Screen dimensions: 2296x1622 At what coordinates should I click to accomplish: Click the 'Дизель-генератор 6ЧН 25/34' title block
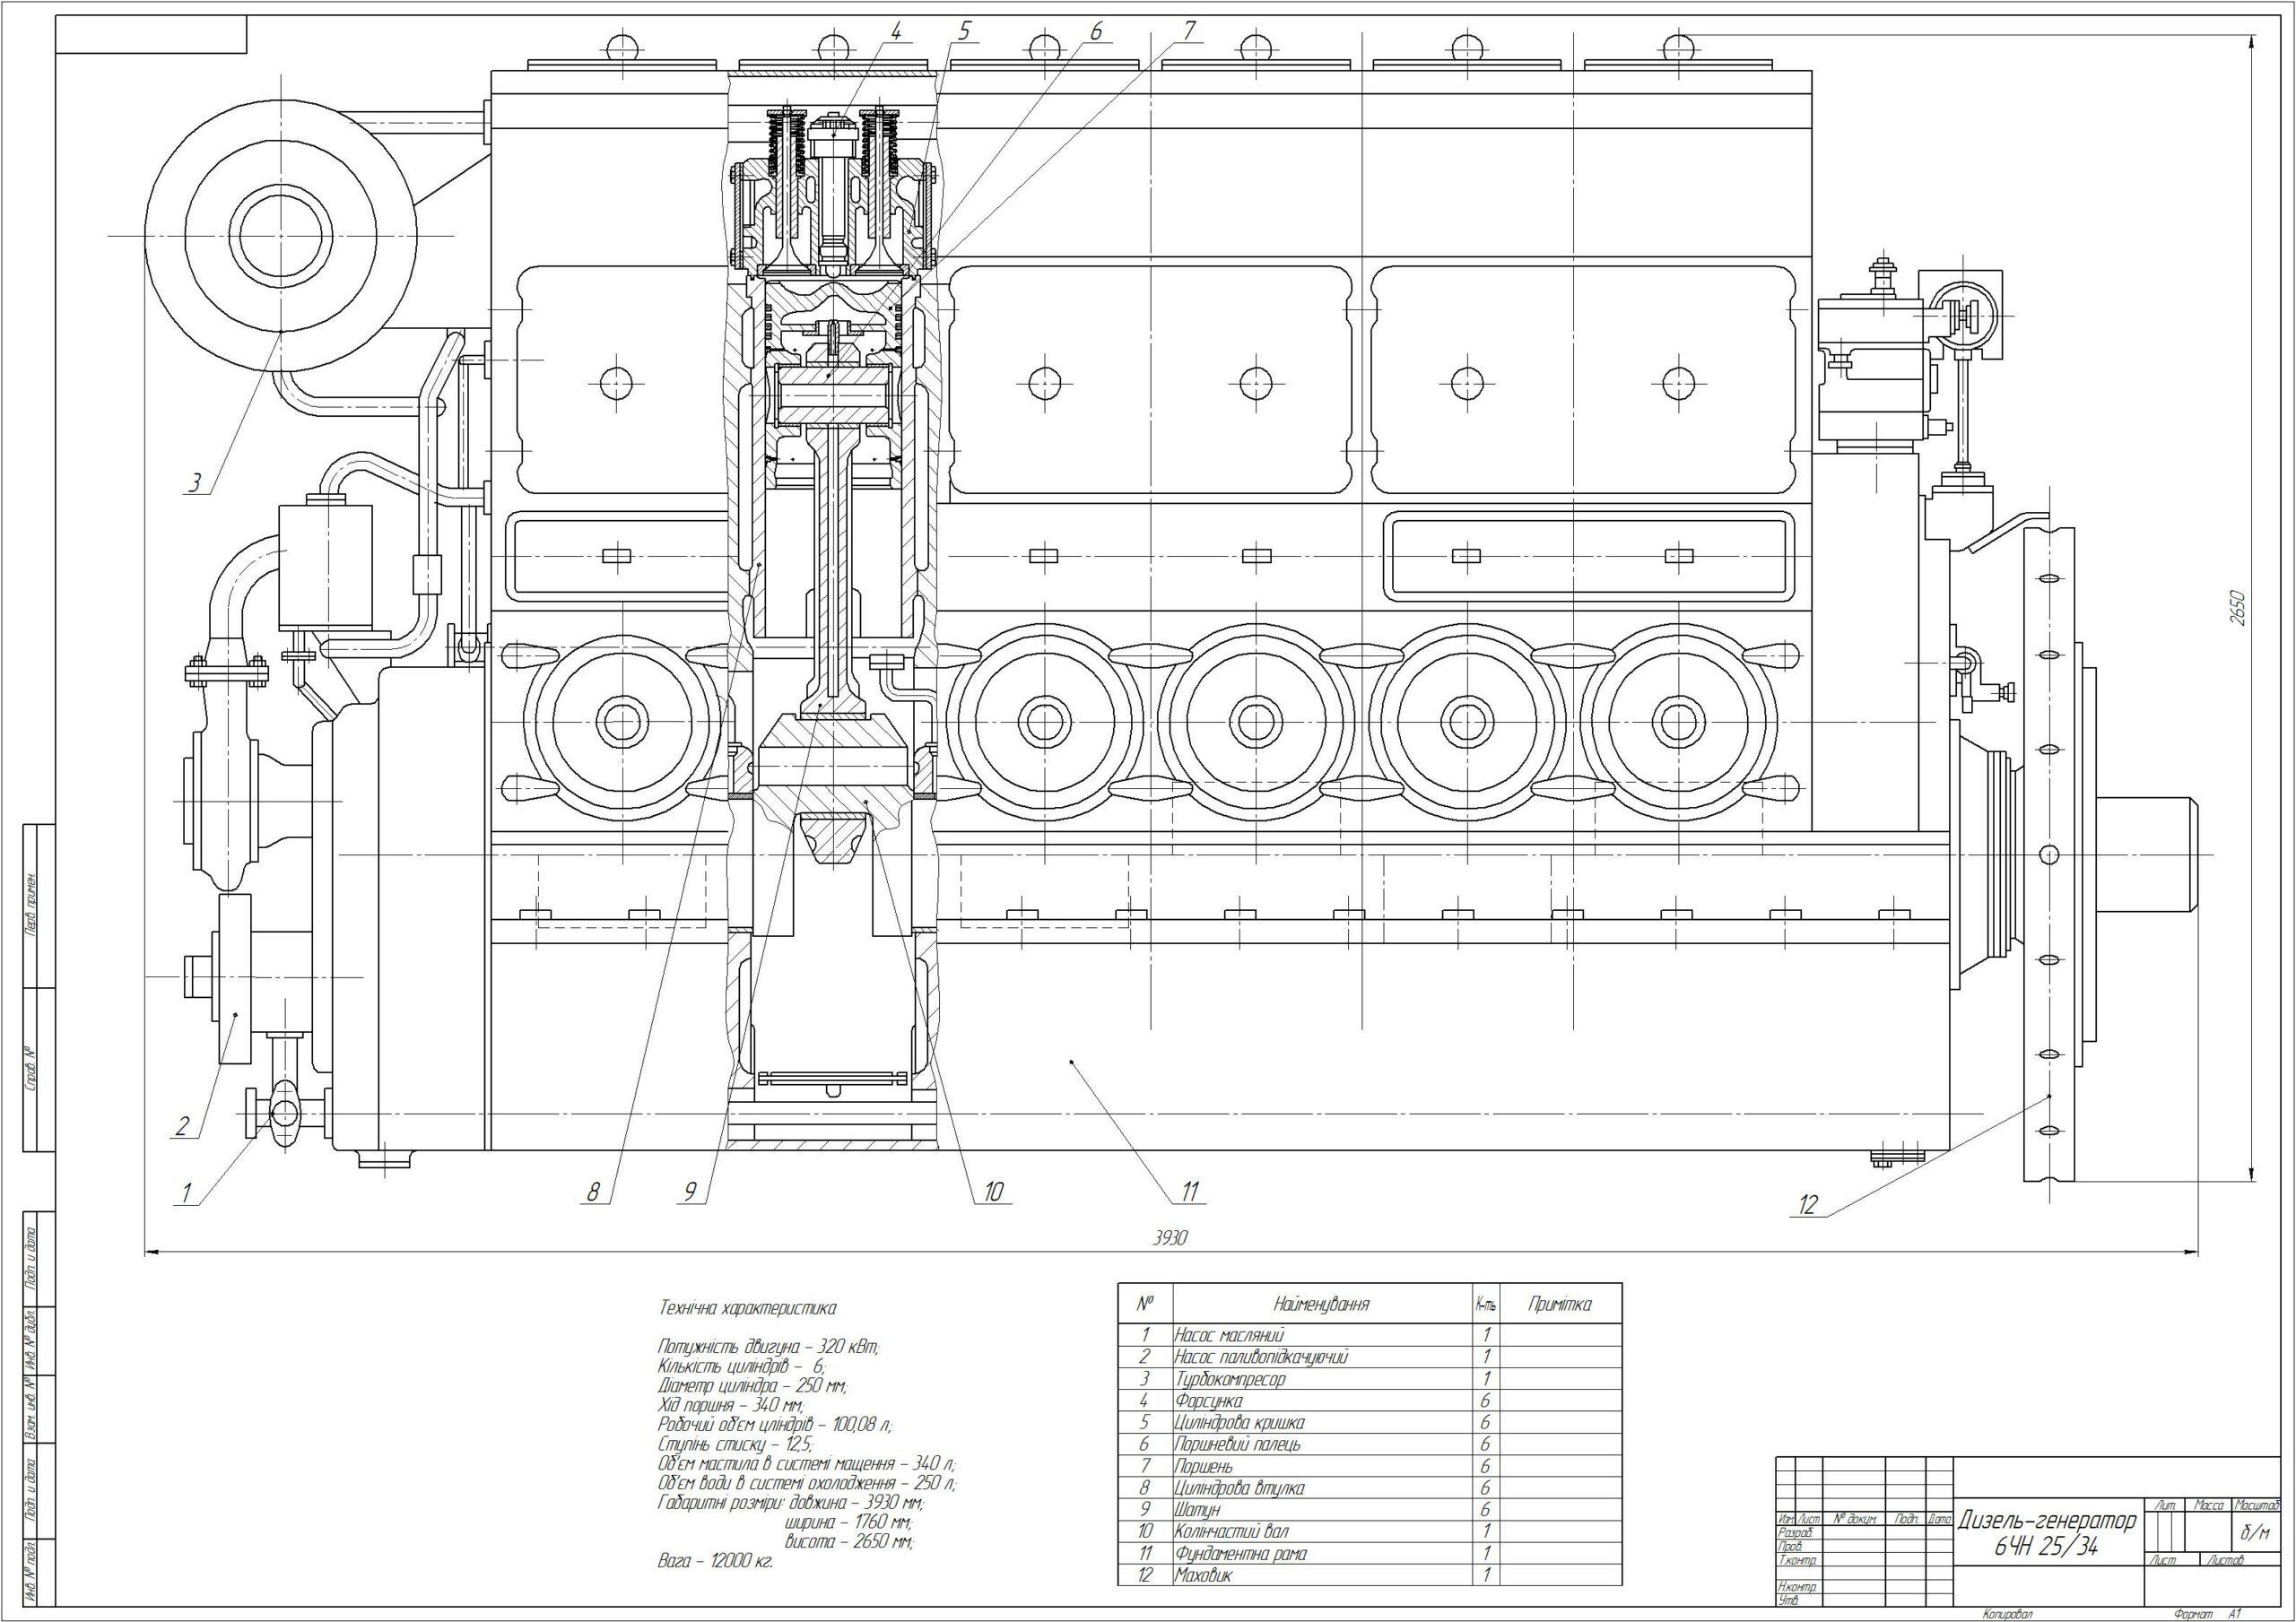[x=2046, y=1533]
